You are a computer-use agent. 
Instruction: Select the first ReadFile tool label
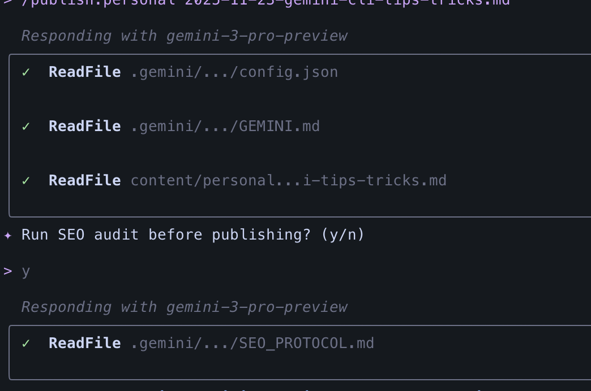pyautogui.click(x=84, y=72)
